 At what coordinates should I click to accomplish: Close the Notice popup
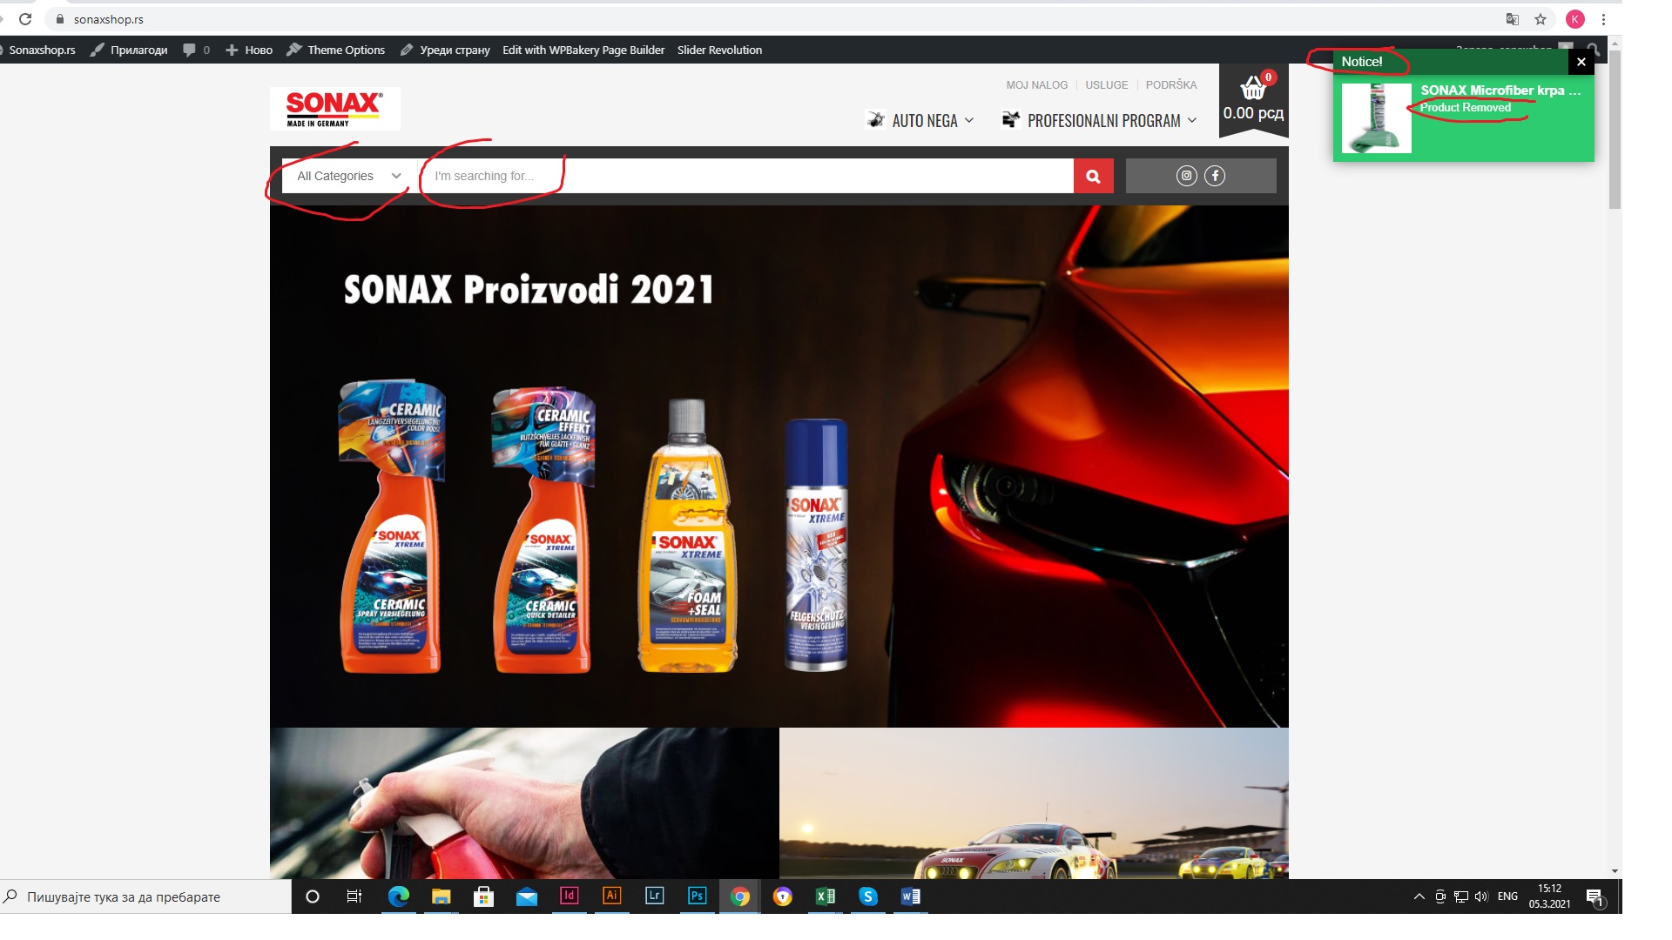pyautogui.click(x=1581, y=62)
